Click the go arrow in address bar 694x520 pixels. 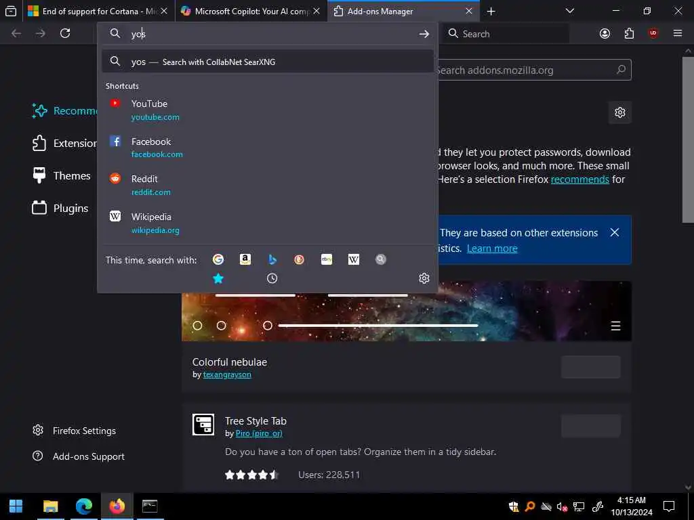(x=424, y=34)
